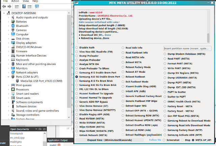This screenshot has height=146, width=216.
Task: Click Forward arrow in Device Manager toolbar
Action: point(9,6)
